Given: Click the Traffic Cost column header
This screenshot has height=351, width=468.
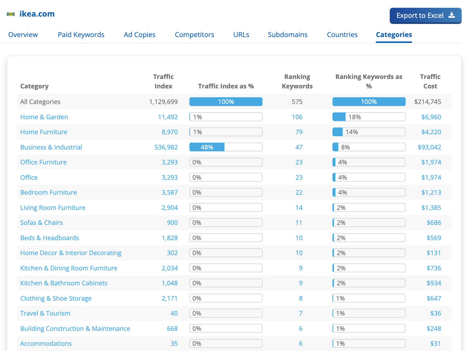Looking at the screenshot, I should [x=430, y=82].
